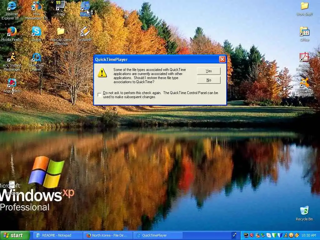The image size is (320, 240).
Task: Click the green shield tray icon
Action: click(274, 235)
